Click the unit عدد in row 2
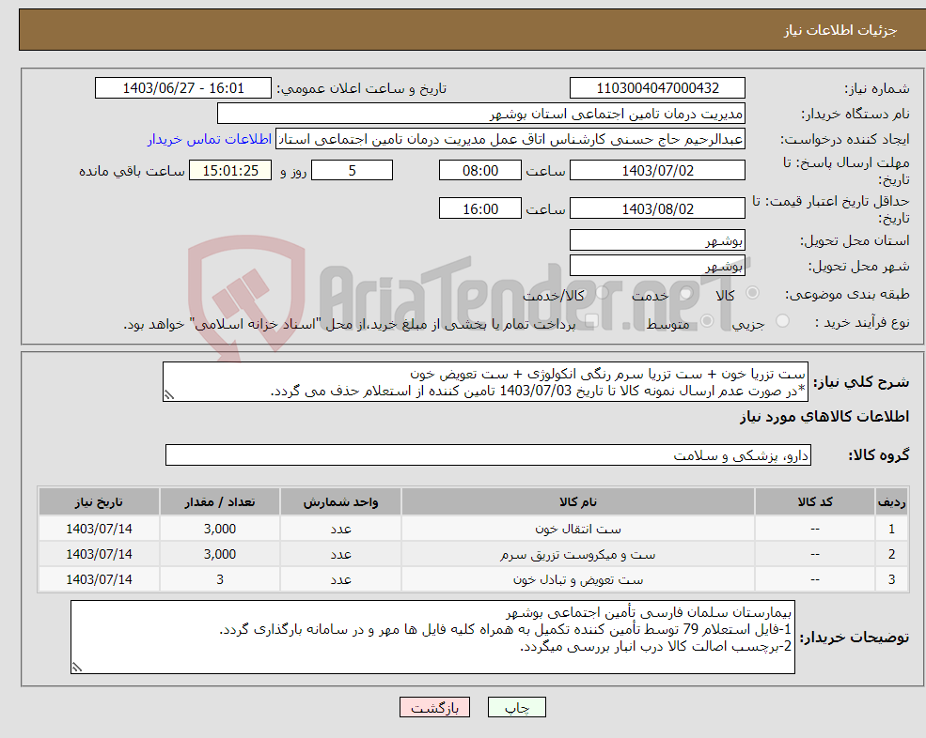This screenshot has height=738, width=926. coord(340,554)
